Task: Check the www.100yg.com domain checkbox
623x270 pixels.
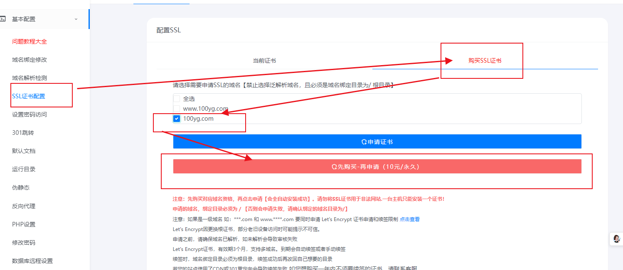Action: 177,109
